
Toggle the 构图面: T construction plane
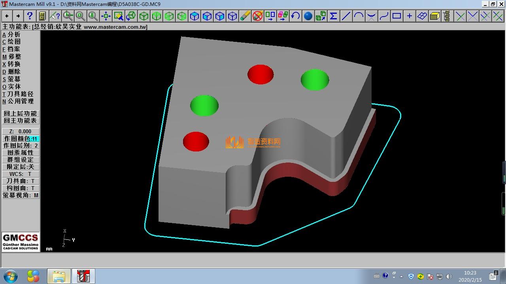21,188
